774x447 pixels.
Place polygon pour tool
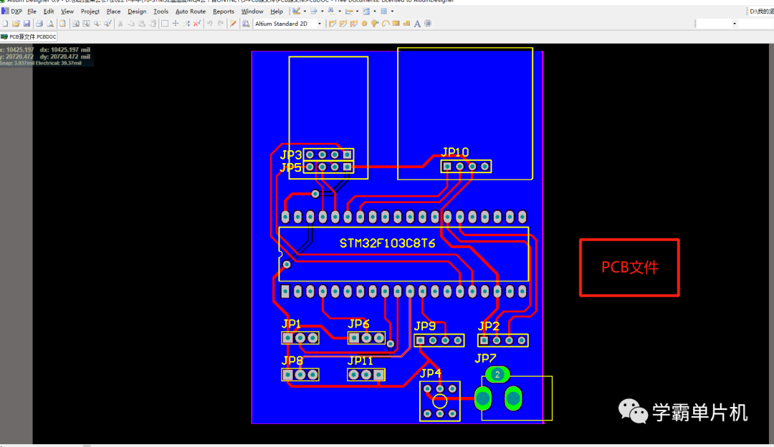tap(407, 23)
